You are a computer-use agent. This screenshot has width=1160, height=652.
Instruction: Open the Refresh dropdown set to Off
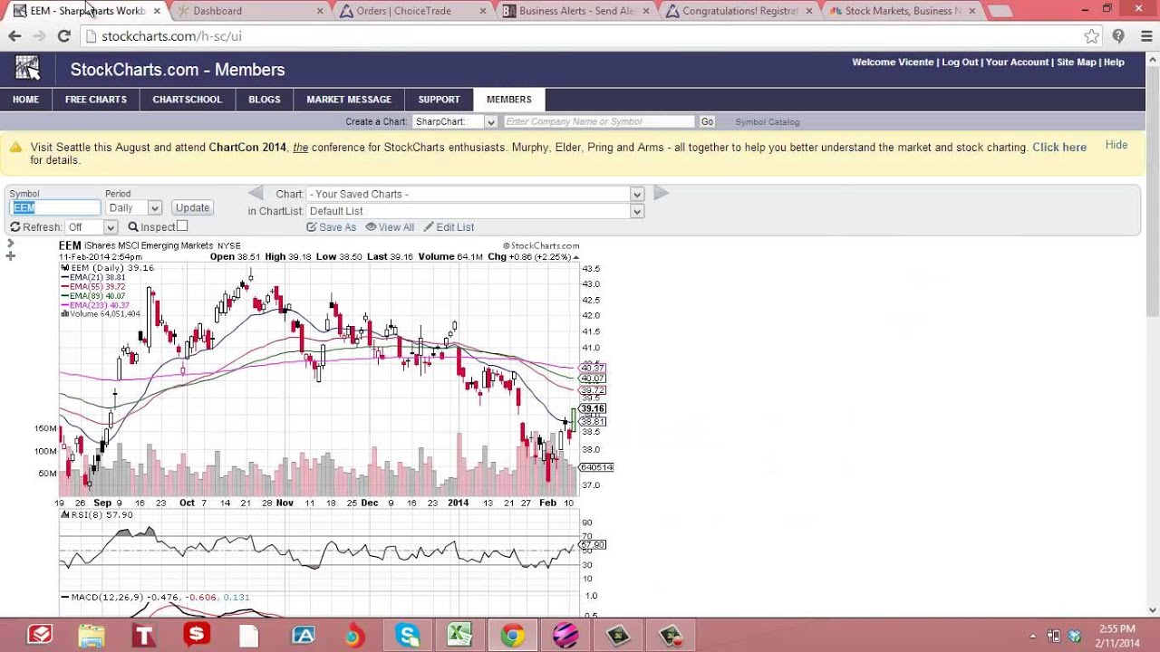click(91, 227)
